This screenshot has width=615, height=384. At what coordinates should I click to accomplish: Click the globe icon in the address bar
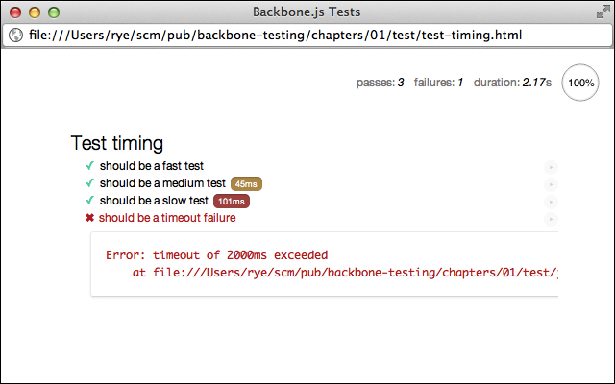[x=15, y=36]
